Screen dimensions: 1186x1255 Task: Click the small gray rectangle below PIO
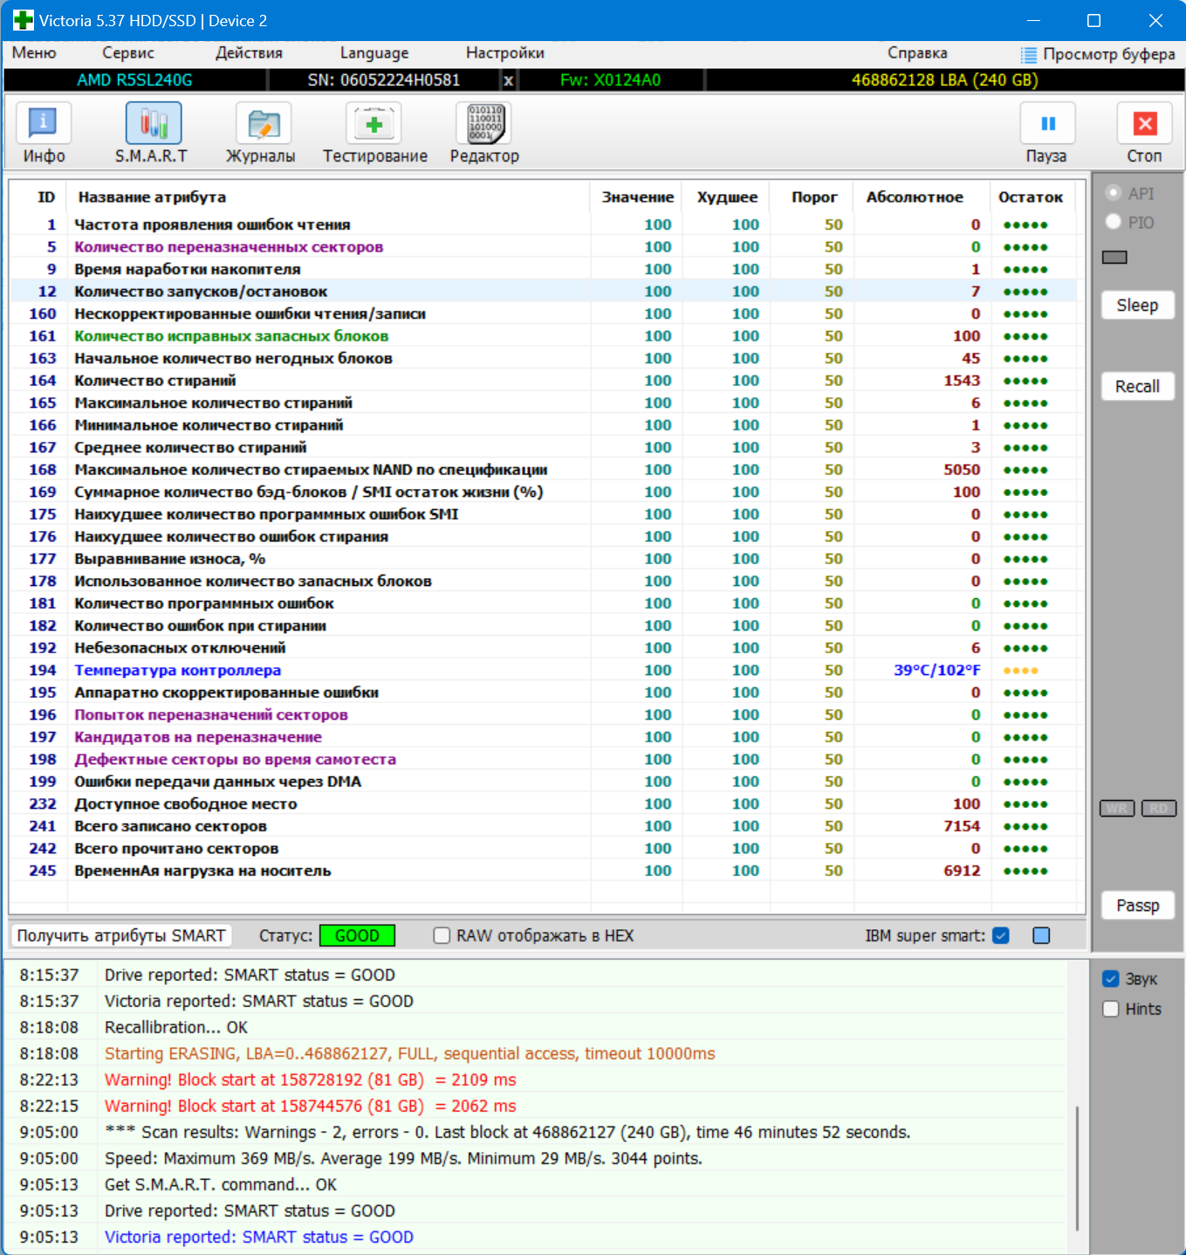(1114, 257)
